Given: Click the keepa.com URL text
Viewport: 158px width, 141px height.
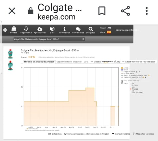Looking at the screenshot, I should [x=57, y=17].
